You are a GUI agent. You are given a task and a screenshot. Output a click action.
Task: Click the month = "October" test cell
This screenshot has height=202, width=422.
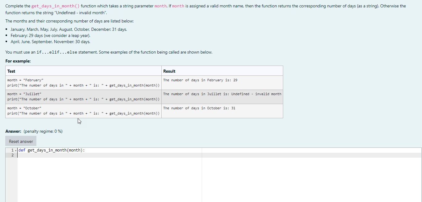(83, 111)
